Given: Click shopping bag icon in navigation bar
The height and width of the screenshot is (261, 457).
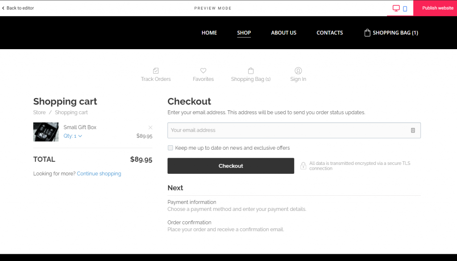Looking at the screenshot, I should point(367,33).
